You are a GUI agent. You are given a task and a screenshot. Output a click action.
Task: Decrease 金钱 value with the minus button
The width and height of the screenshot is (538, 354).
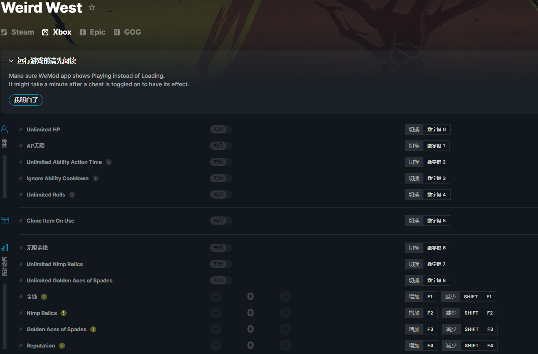[x=216, y=297]
